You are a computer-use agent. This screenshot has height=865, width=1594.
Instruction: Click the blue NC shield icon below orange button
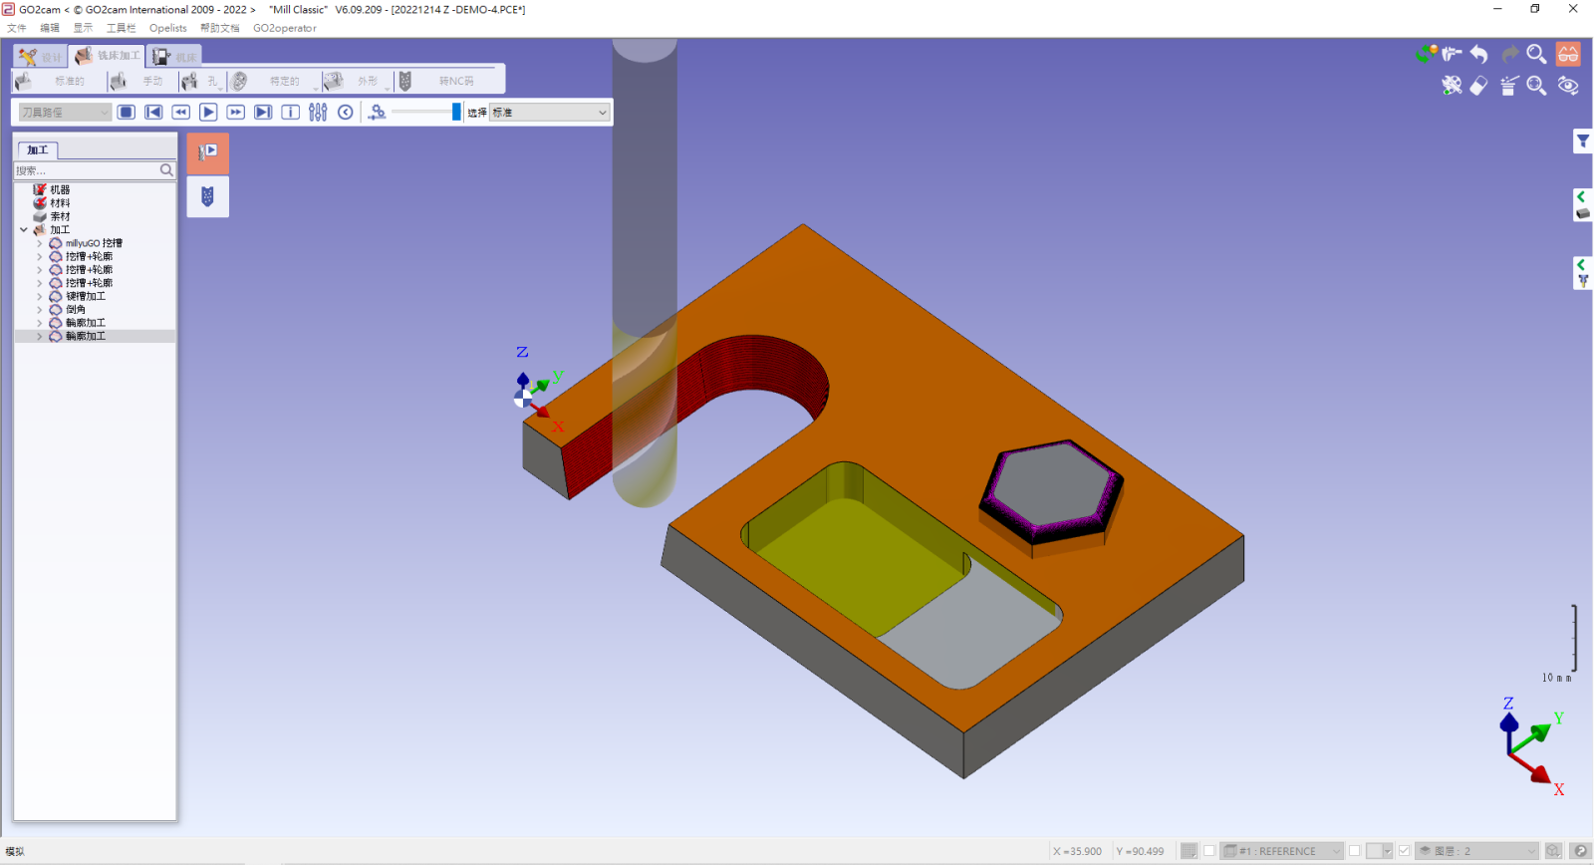point(208,196)
